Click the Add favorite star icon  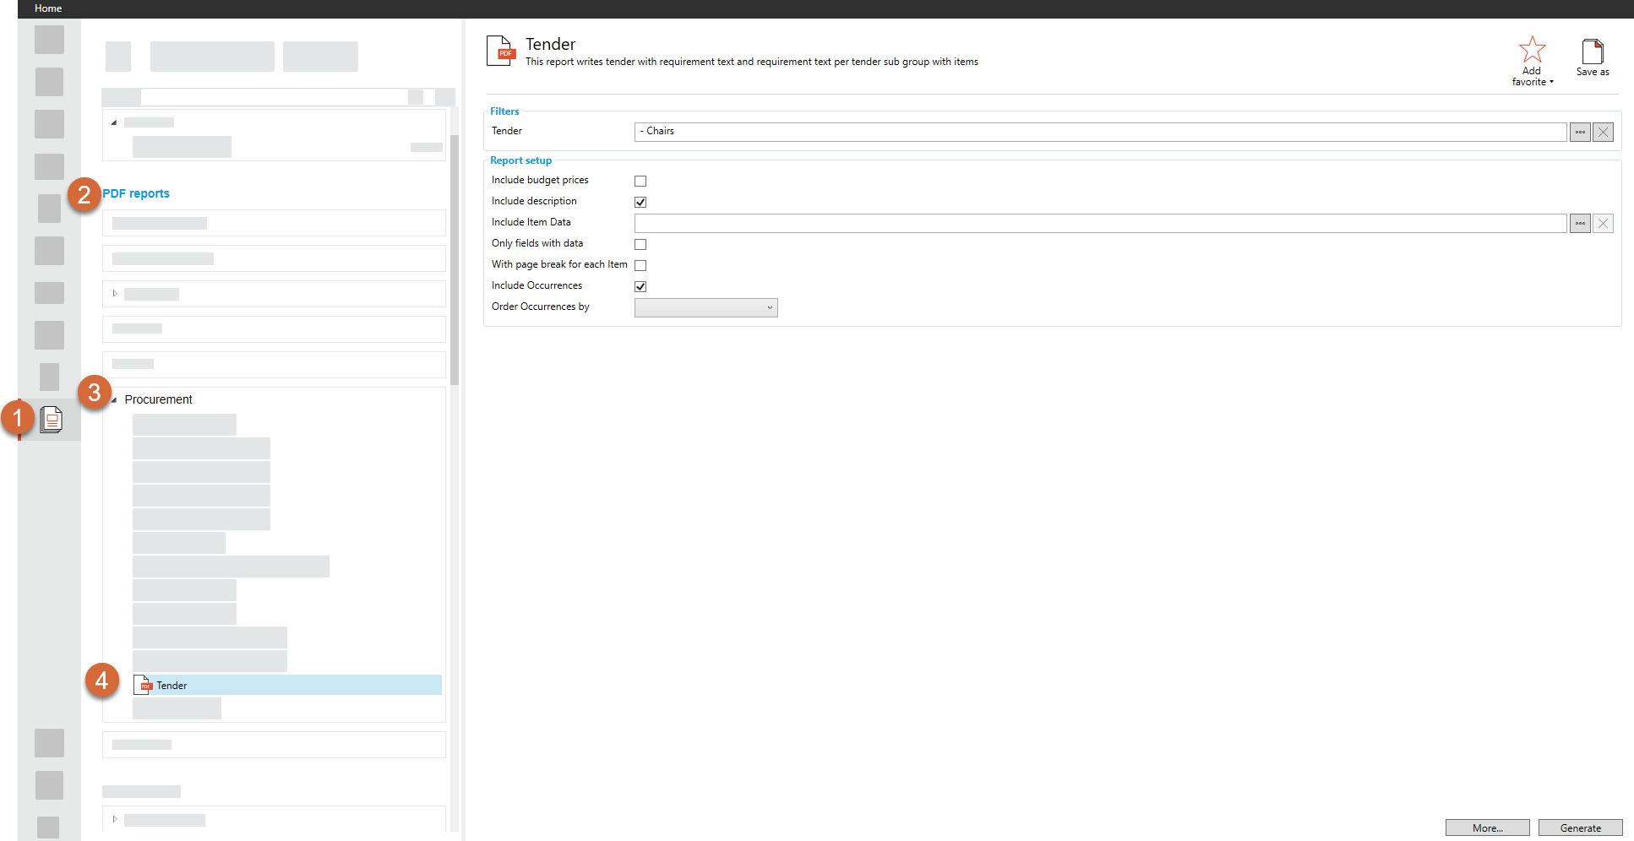[1532, 50]
